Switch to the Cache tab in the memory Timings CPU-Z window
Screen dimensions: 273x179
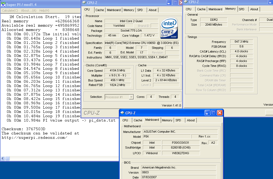pos(201,9)
